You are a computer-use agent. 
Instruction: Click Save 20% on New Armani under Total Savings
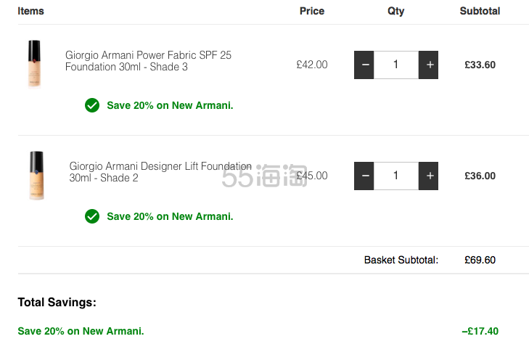pos(81,331)
